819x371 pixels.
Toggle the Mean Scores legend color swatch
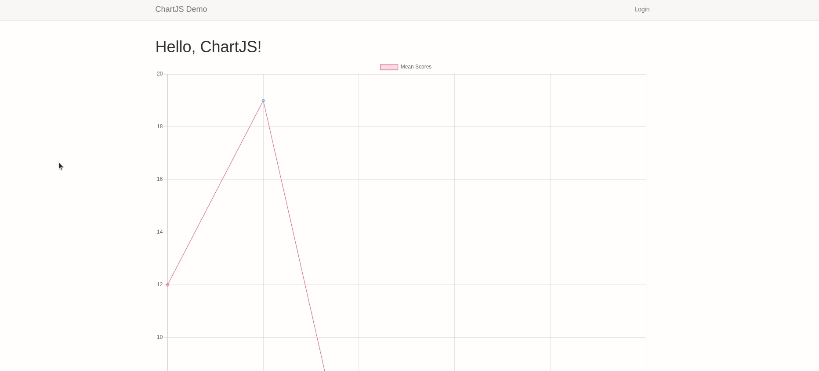pyautogui.click(x=389, y=67)
